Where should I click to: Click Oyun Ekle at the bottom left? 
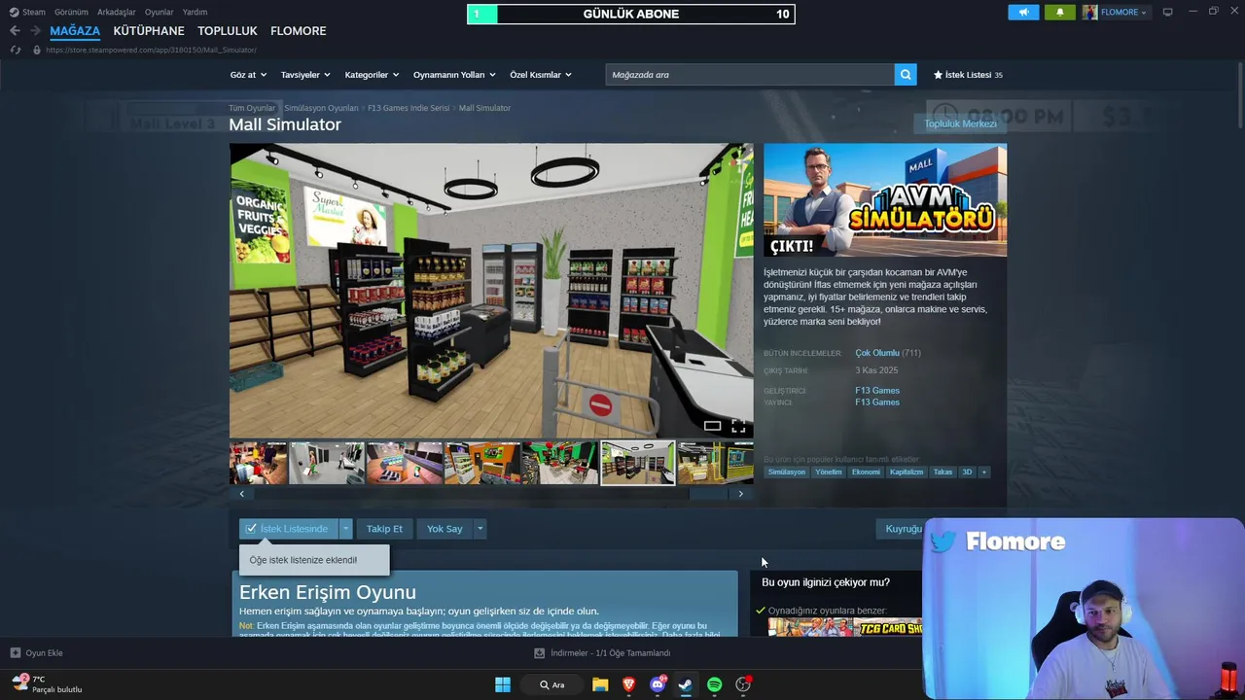pos(44,653)
